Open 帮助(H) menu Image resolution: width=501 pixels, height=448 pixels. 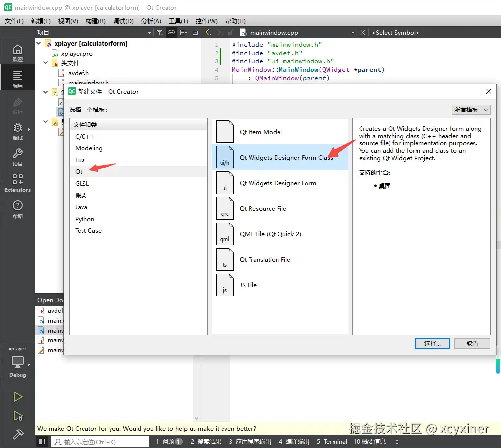point(235,21)
